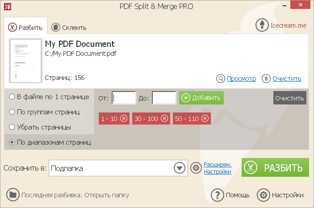Screen dimensions: 314x208
Task: Click the Открыть папку text
Action: tap(107, 195)
